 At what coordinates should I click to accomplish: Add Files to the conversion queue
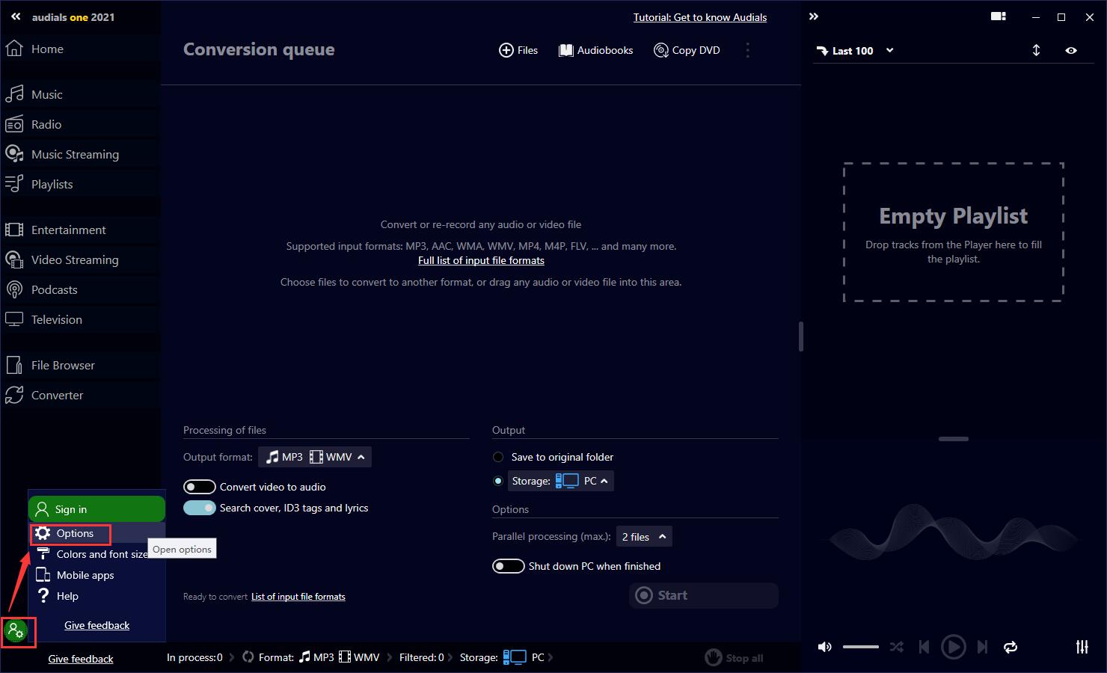coord(518,50)
